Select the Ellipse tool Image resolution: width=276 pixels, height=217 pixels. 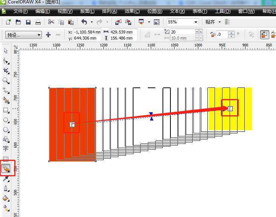[6, 120]
